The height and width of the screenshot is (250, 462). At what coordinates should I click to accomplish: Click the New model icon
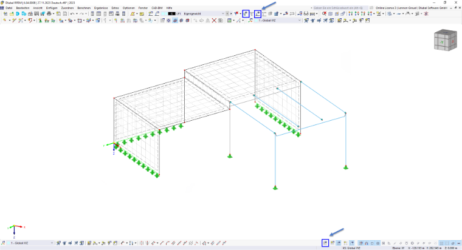click(x=5, y=13)
